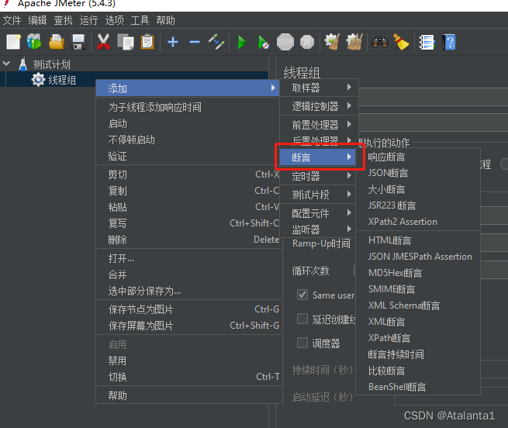The image size is (508, 428).
Task: Open the 选项 menu
Action: (114, 20)
